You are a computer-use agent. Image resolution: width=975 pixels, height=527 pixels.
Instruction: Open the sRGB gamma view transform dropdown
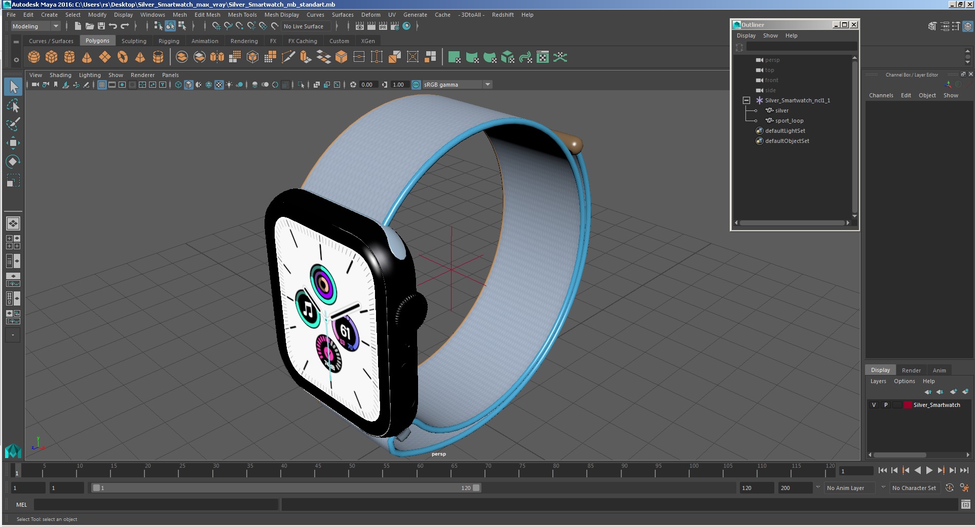(457, 85)
